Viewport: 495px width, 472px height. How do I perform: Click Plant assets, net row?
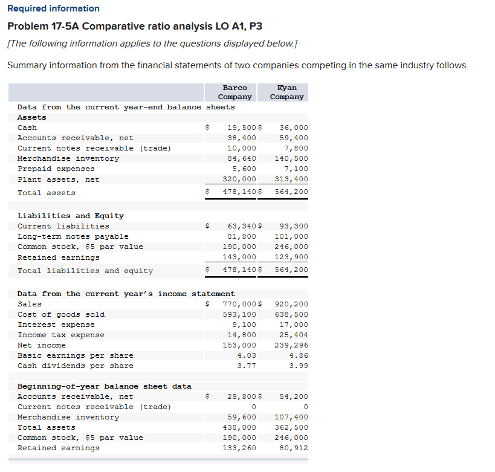pyautogui.click(x=50, y=179)
